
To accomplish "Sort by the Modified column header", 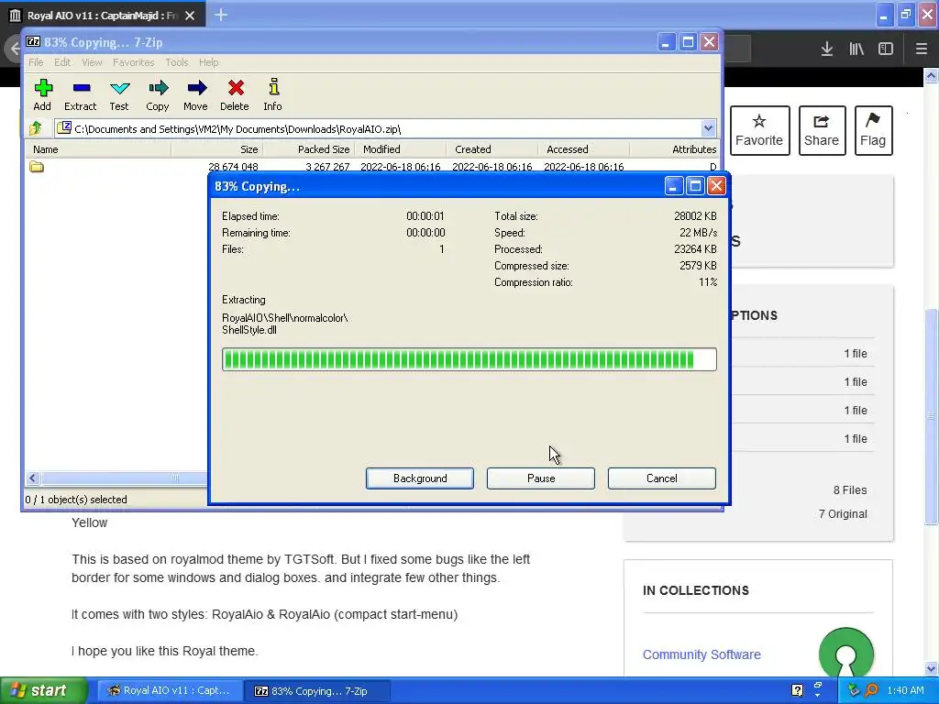I will (x=400, y=149).
